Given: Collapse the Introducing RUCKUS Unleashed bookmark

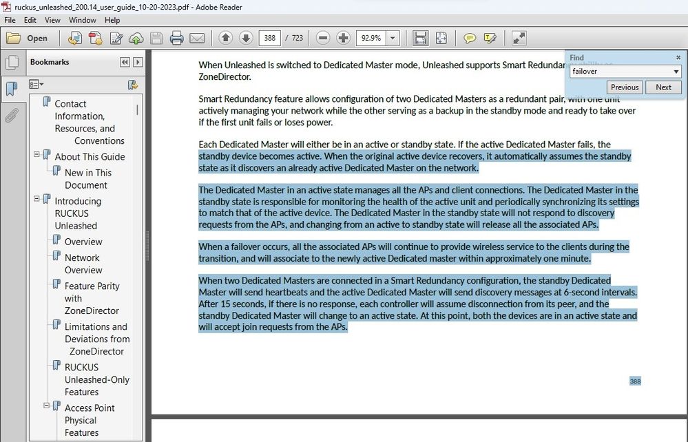Looking at the screenshot, I should tap(37, 199).
